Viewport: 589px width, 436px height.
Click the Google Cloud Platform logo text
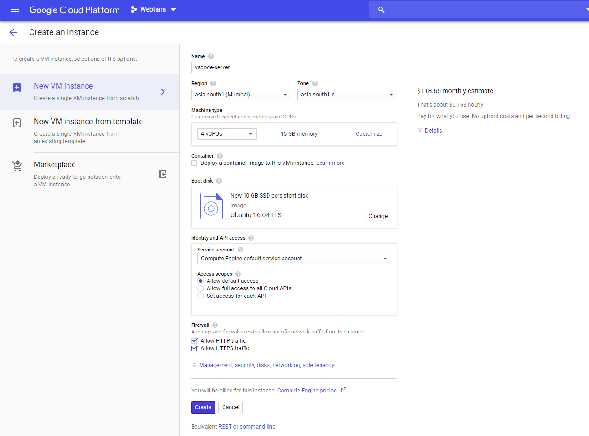[x=75, y=9]
